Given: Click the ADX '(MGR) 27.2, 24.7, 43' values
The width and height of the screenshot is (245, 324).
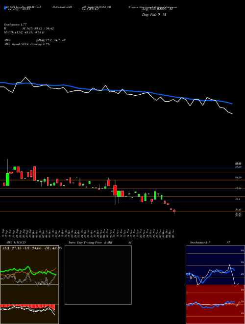Looking at the screenshot, I should [50, 40].
